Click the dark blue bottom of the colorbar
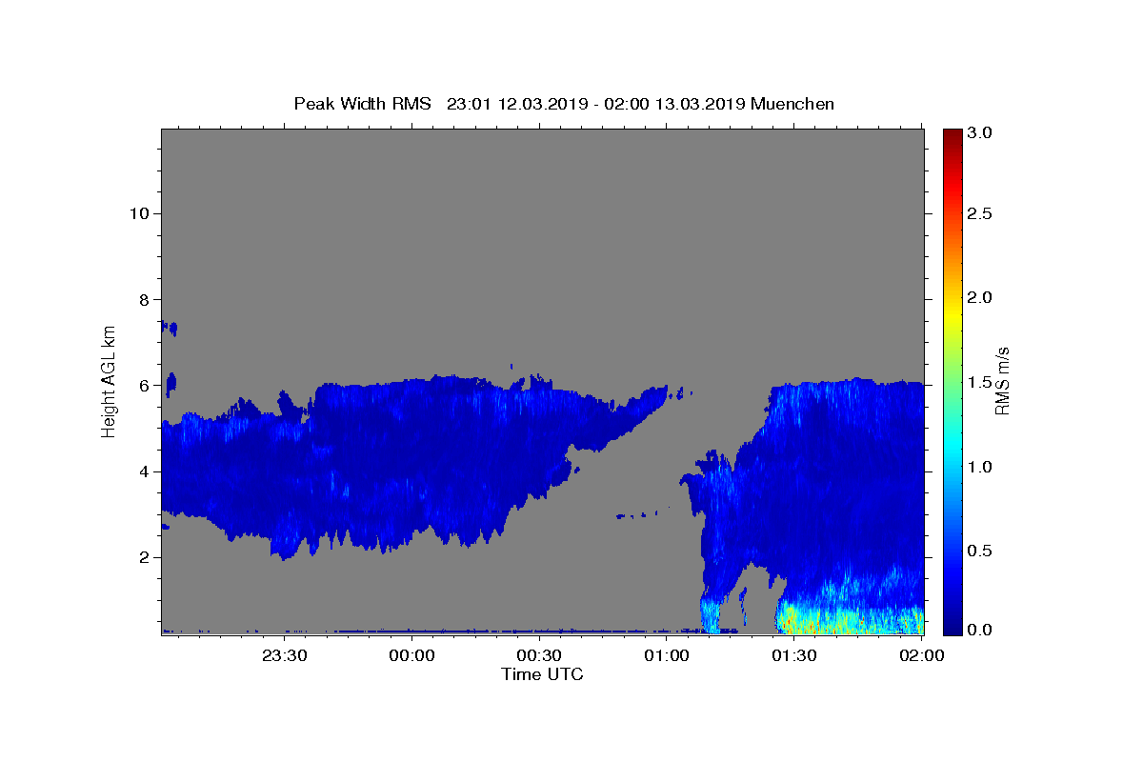Screen dimensions: 1143x762 952,627
